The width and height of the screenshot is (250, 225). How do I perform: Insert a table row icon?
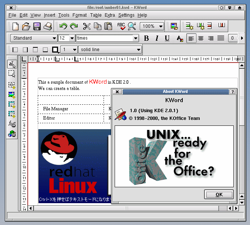coord(189,26)
